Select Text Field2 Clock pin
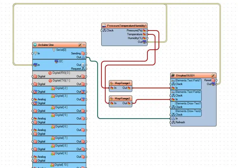Image resolution: width=238 pixels, height=168 pixels. point(170,96)
